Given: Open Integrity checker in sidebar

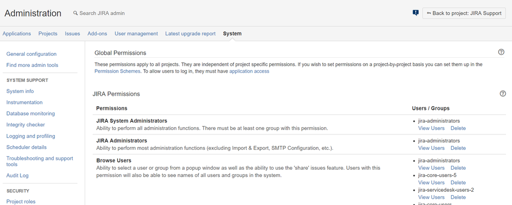Looking at the screenshot, I should coord(26,125).
